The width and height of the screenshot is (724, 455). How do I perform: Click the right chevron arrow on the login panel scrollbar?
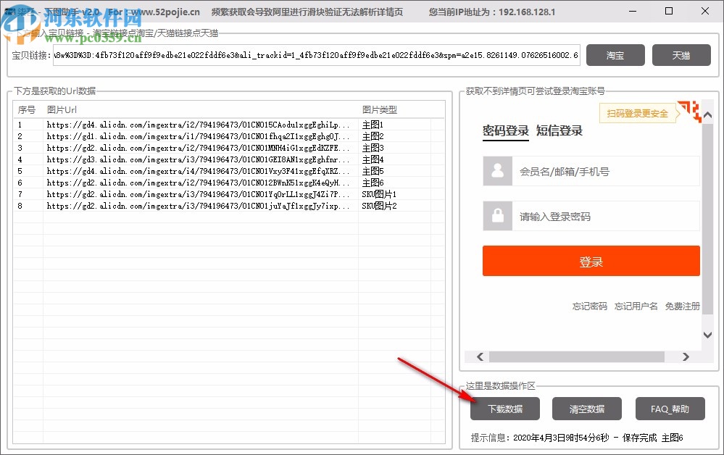tap(686, 356)
